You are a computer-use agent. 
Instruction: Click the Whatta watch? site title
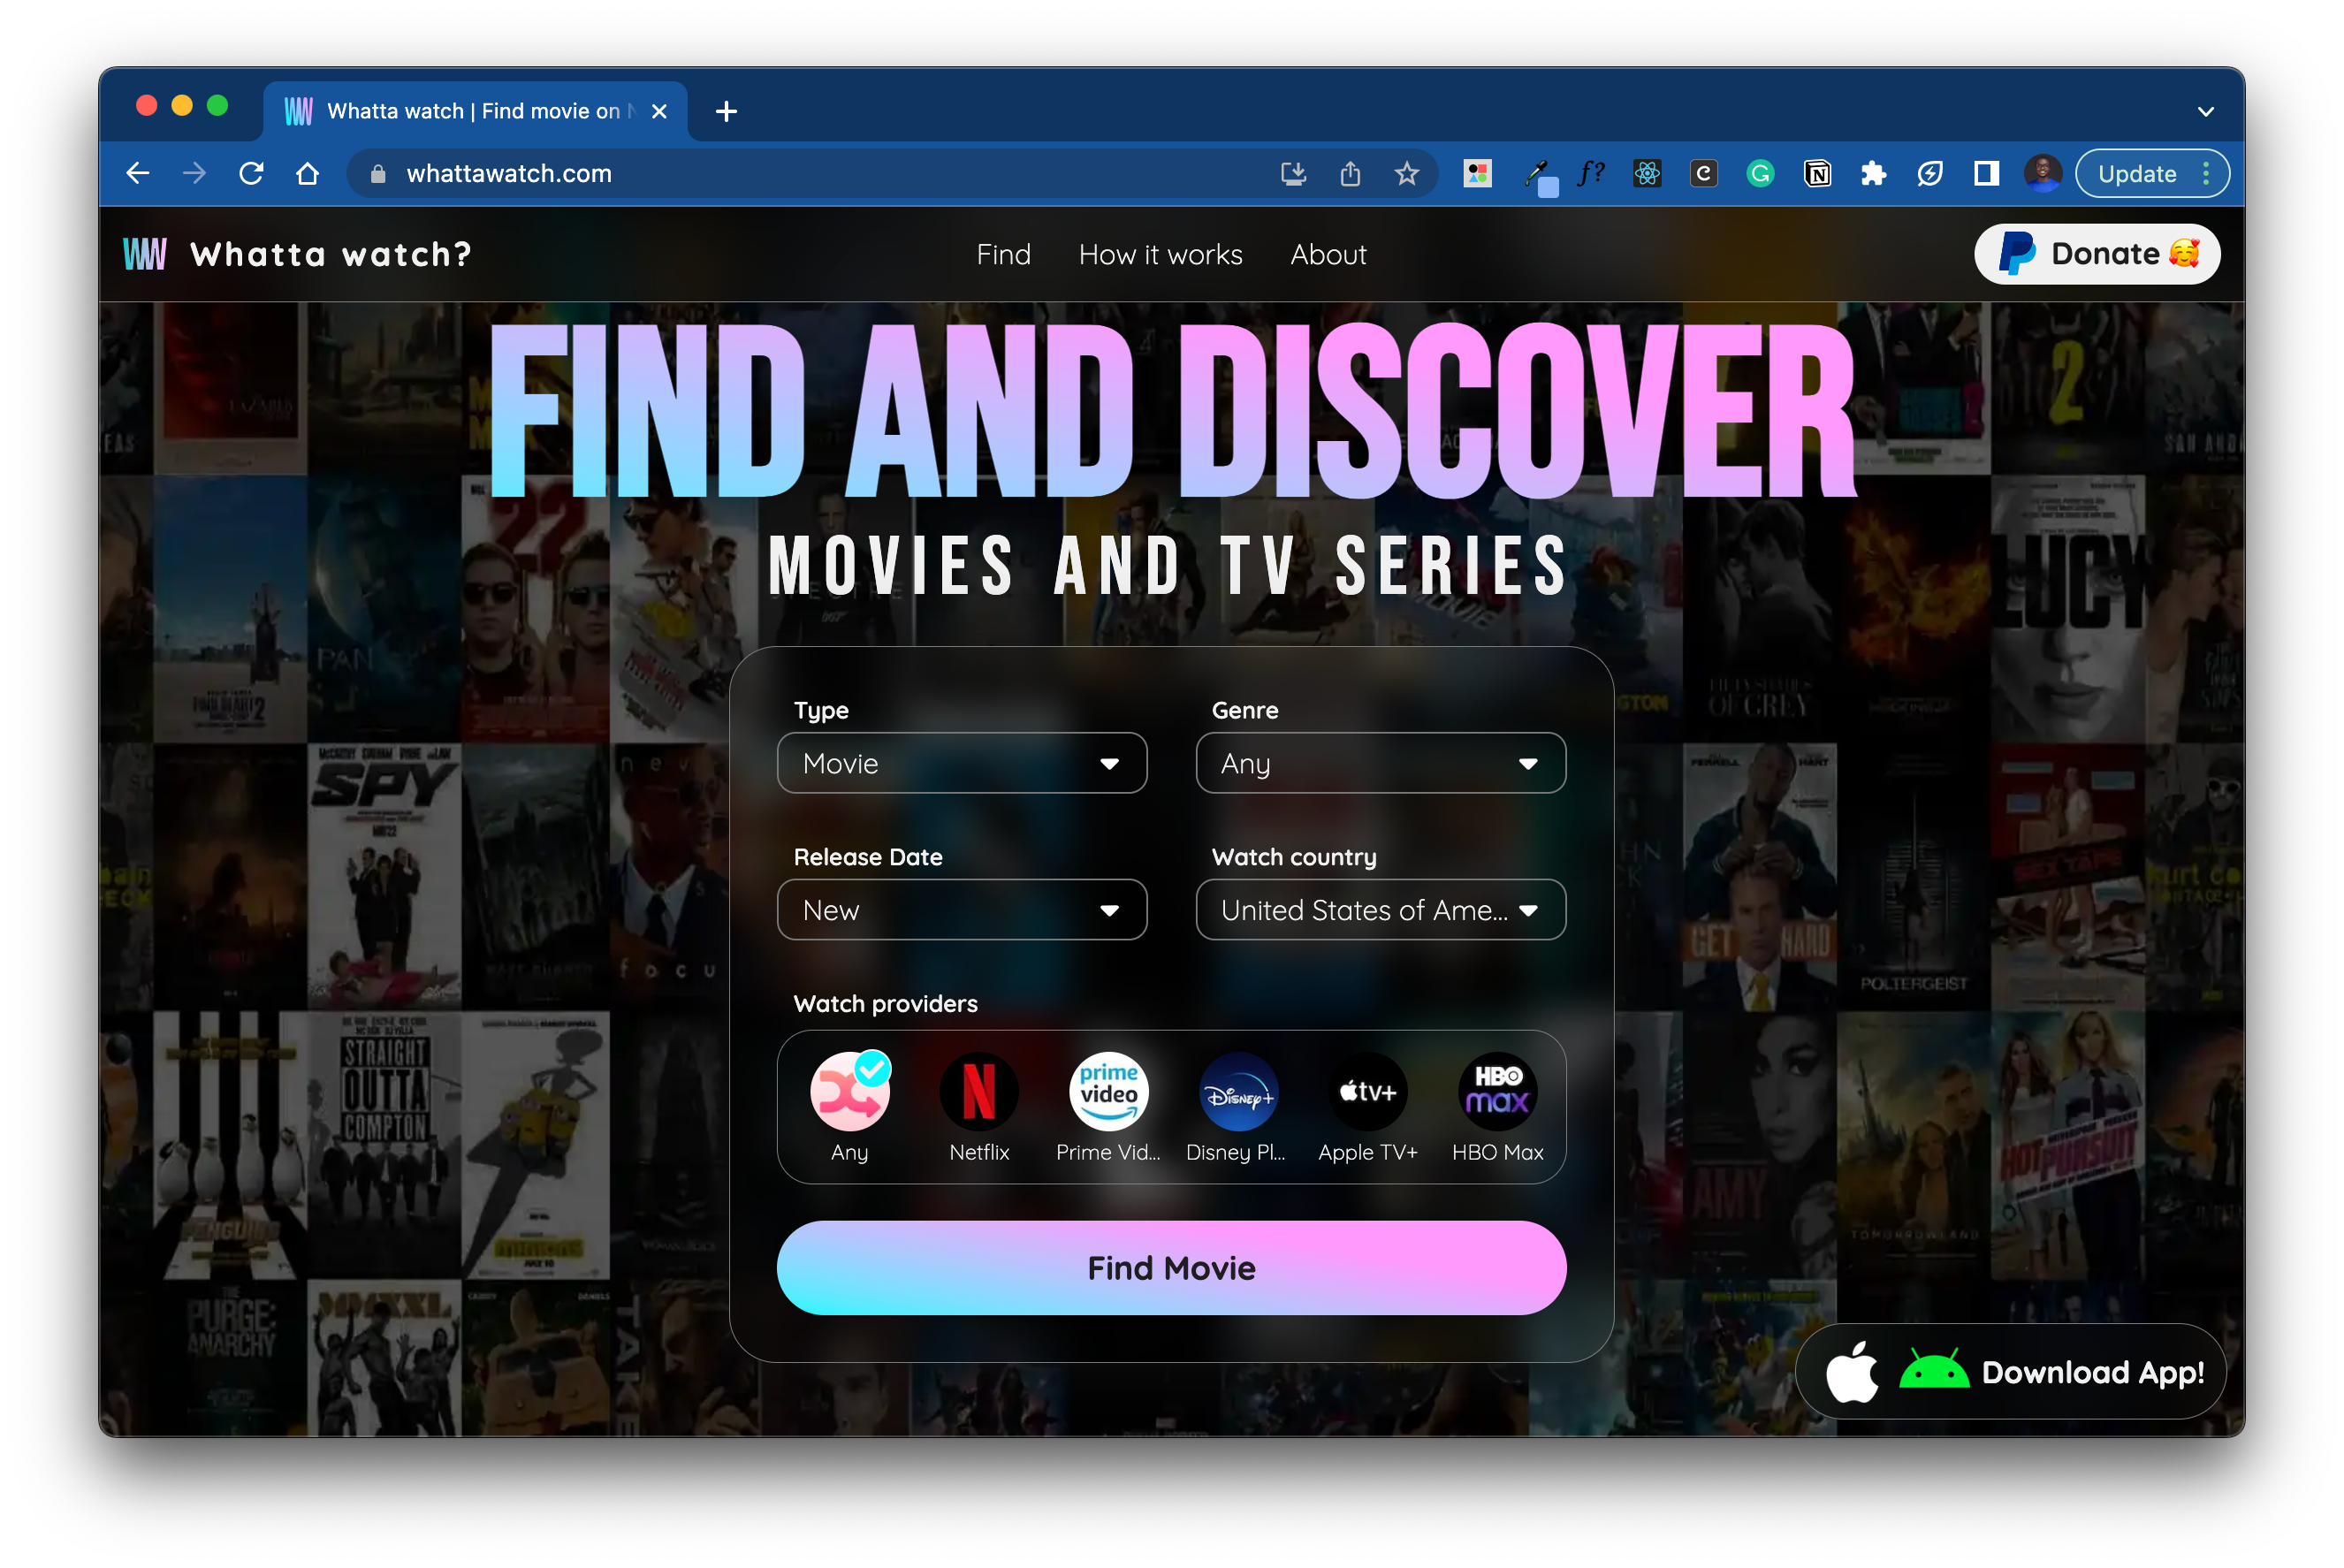pyautogui.click(x=330, y=254)
